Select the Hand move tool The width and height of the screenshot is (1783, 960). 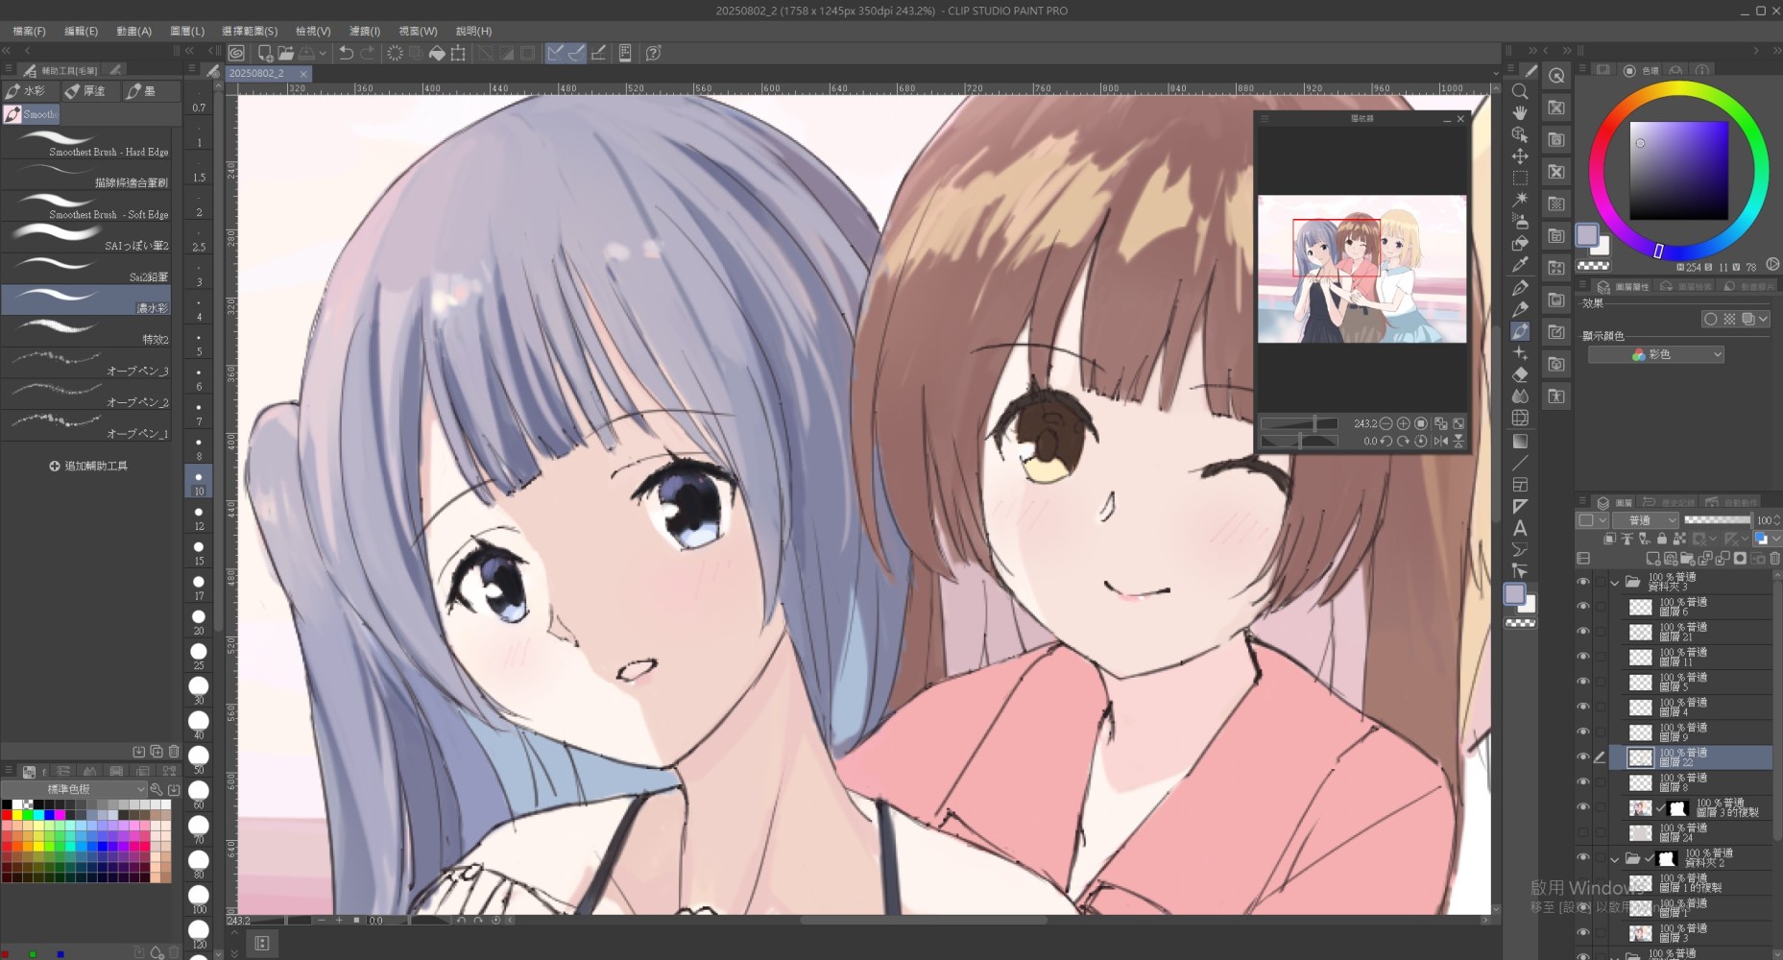tap(1520, 113)
